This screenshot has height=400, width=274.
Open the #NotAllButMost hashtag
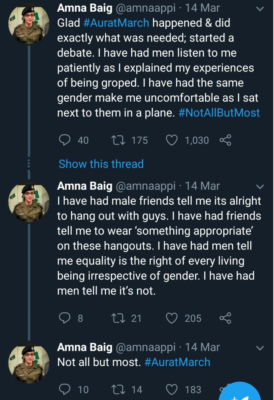click(x=219, y=113)
